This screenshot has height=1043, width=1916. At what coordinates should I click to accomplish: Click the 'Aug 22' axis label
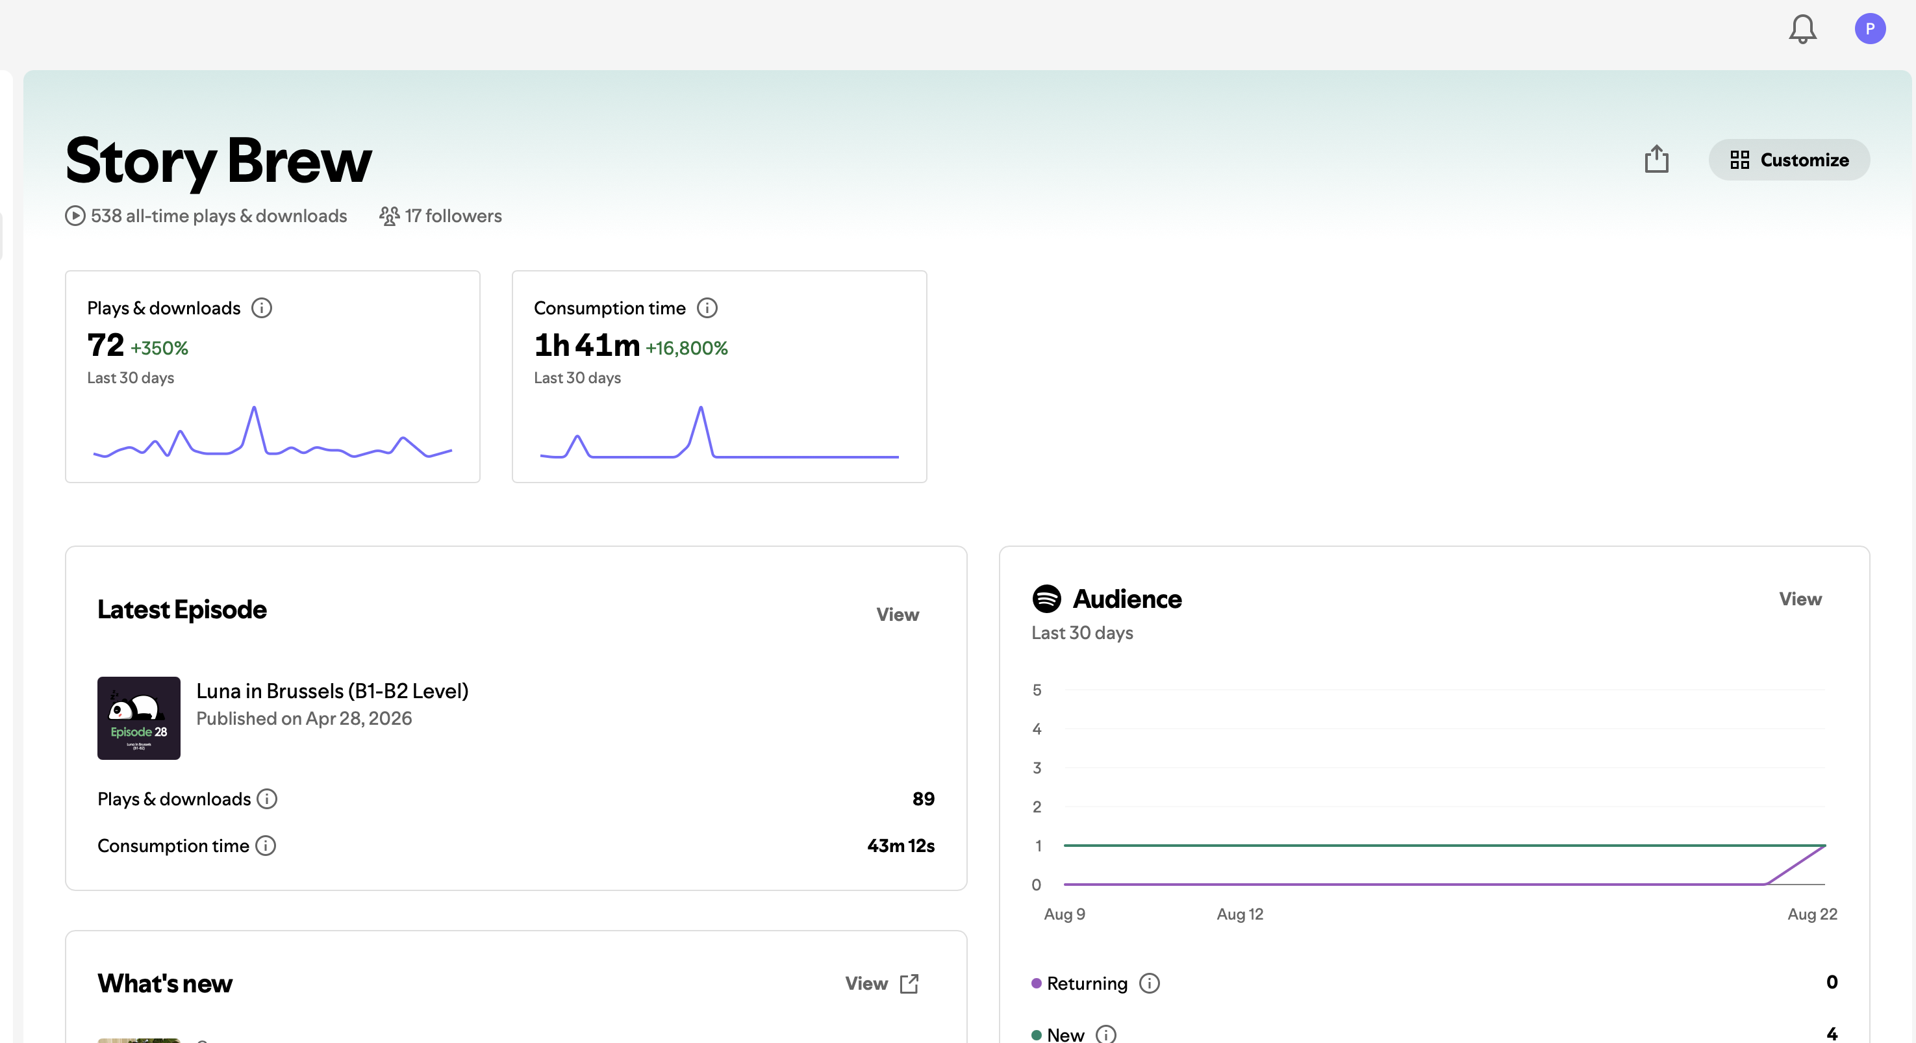pos(1812,914)
